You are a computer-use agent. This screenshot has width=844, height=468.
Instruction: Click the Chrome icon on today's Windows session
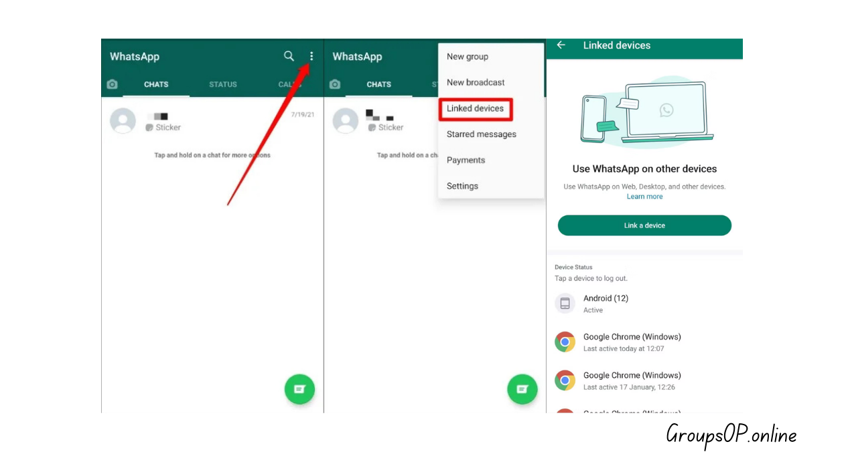(565, 342)
